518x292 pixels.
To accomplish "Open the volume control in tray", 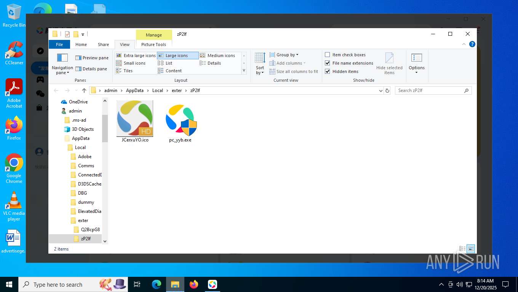I will (460, 284).
